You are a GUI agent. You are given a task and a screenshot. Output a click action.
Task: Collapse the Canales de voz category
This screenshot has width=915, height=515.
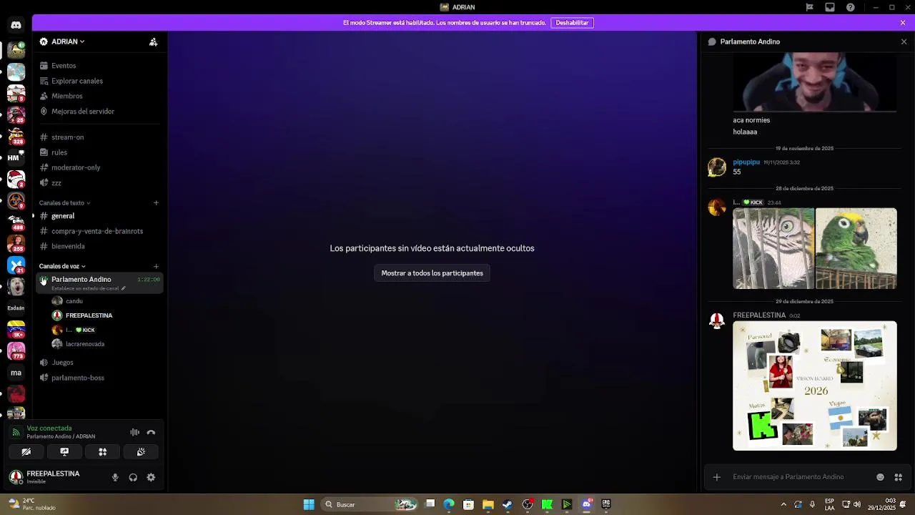pos(62,266)
